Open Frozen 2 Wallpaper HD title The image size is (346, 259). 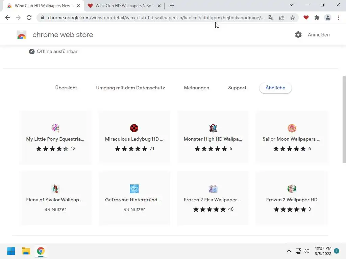[x=292, y=200]
